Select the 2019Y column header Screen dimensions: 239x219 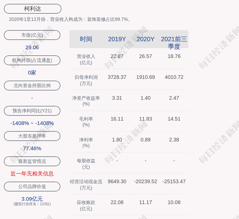[117, 39]
